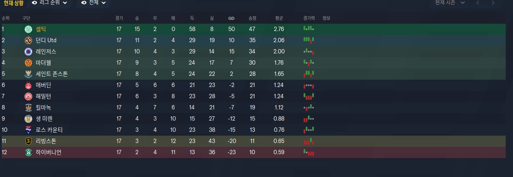The image size is (513, 177).
Task: Click the Rangers club crest icon
Action: click(28, 52)
